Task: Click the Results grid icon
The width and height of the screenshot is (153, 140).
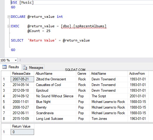Action: click(4, 67)
